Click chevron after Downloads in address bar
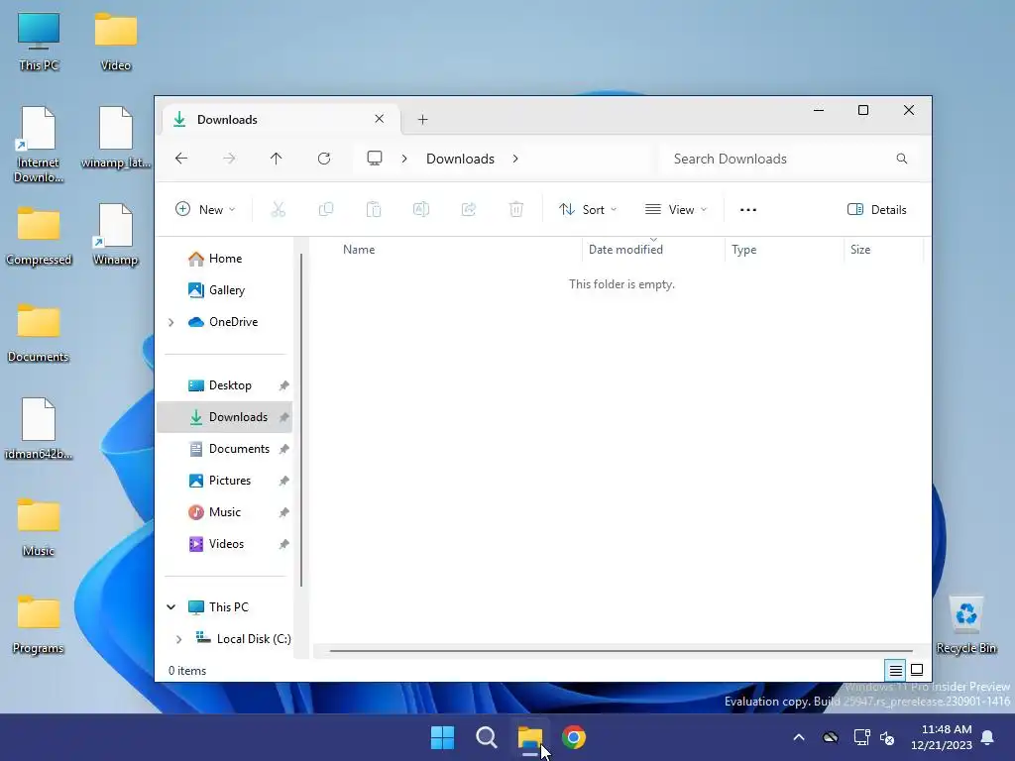 click(x=515, y=159)
